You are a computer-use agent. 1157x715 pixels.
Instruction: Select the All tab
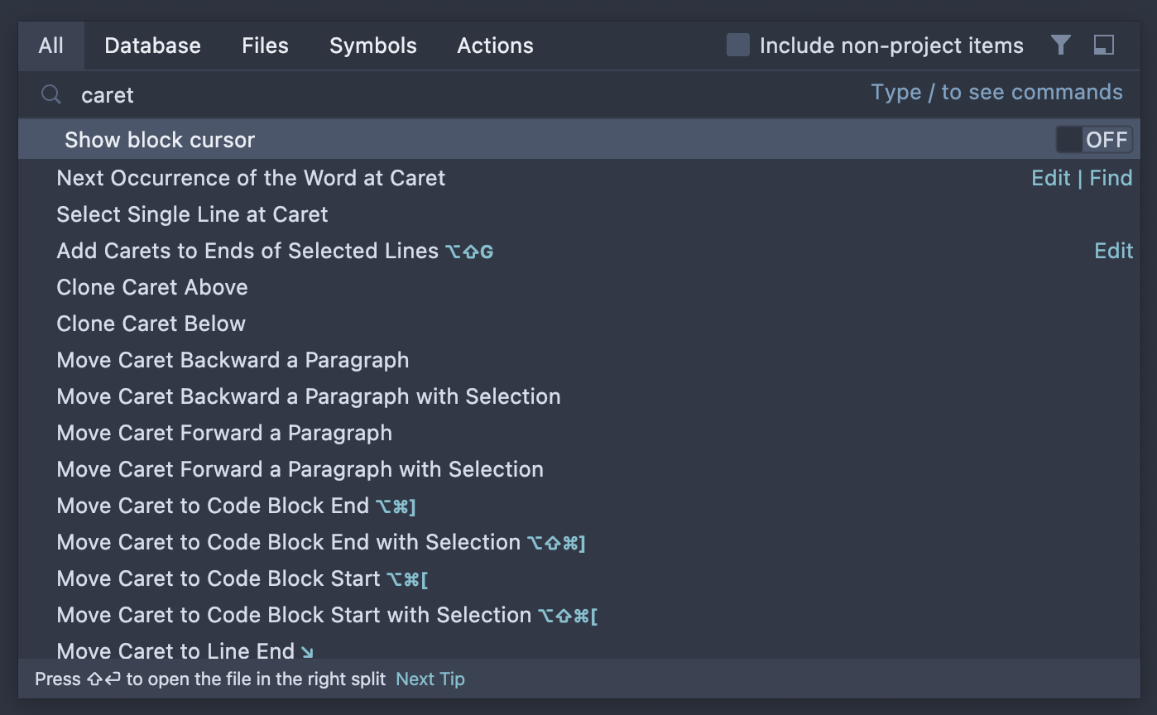click(50, 46)
